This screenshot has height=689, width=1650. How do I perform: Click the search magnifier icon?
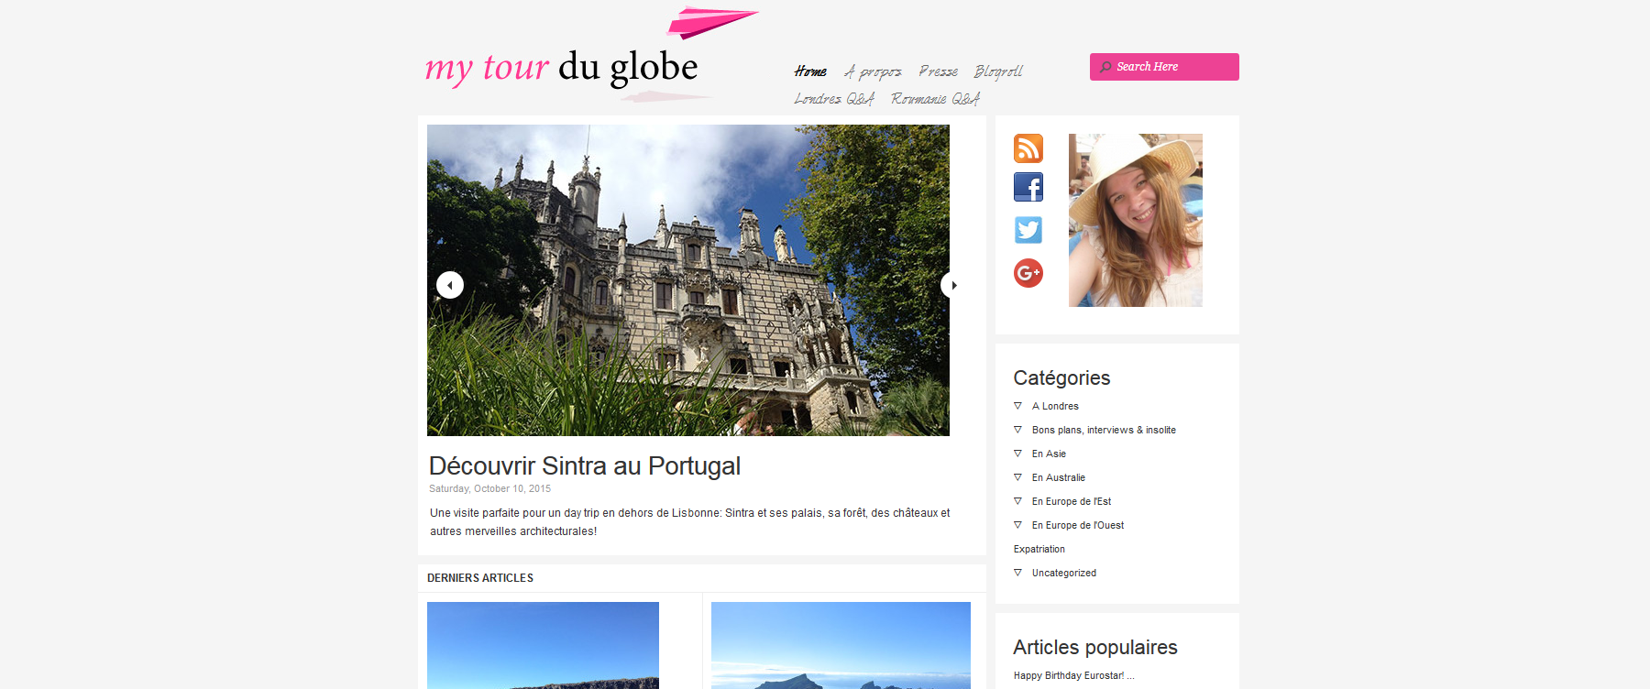[x=1105, y=67]
